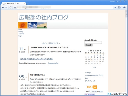
Task: Open the Login navigation link
Action: pyautogui.click(x=20, y=36)
